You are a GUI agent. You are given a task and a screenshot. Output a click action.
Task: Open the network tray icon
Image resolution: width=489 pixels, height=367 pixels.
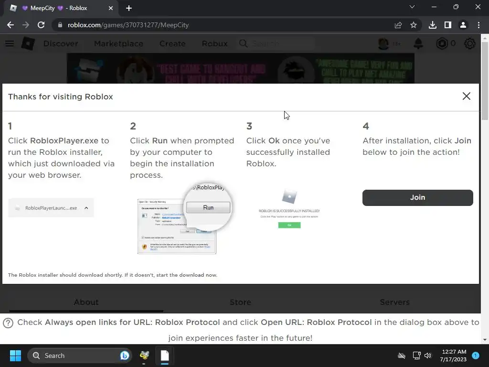pyautogui.click(x=416, y=356)
